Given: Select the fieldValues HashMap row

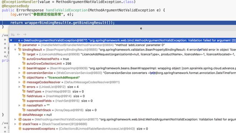Looking at the screenshot, I should click(122, 96).
